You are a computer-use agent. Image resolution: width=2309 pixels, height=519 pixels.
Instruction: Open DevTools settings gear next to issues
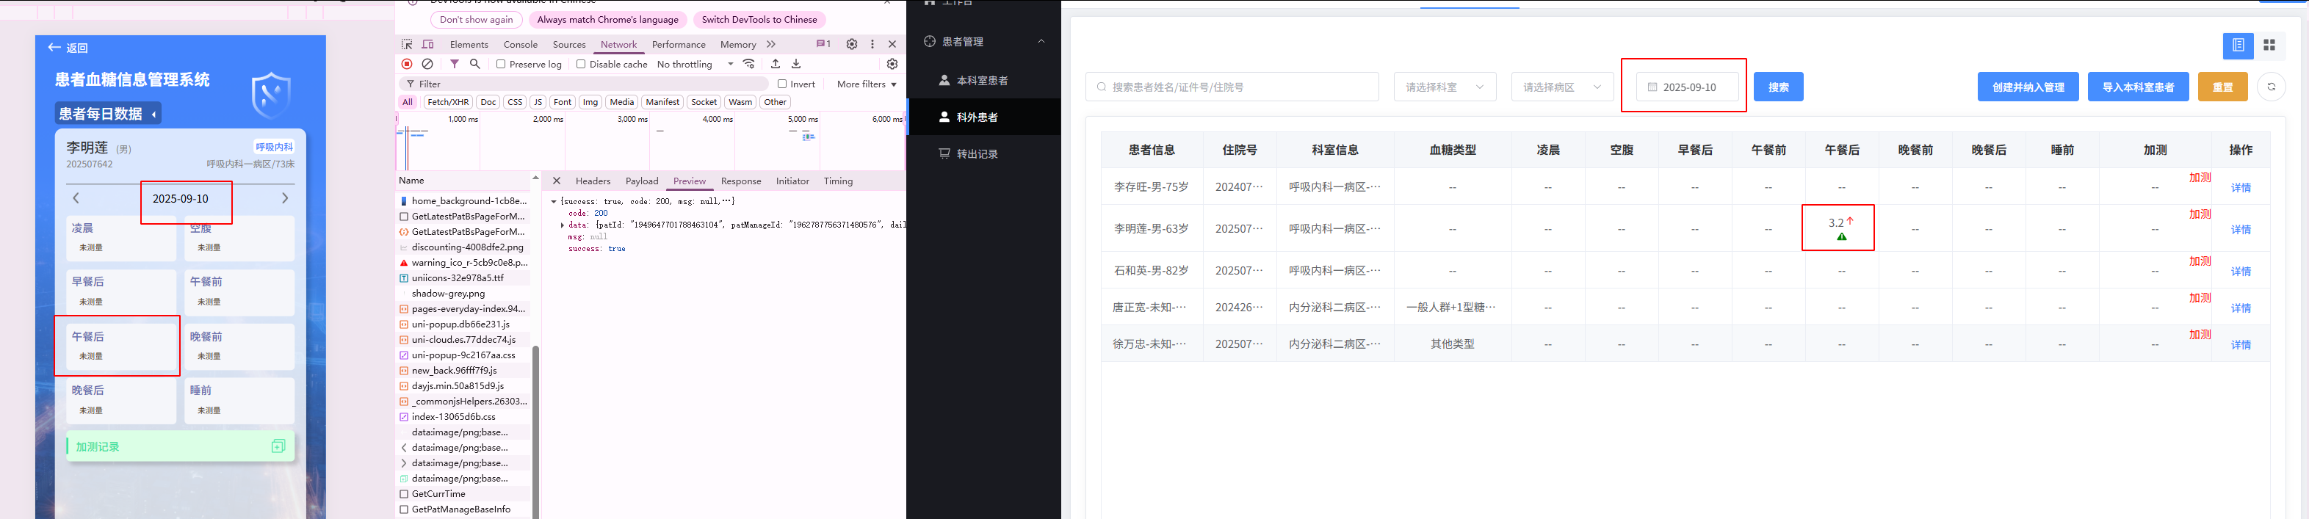click(851, 44)
